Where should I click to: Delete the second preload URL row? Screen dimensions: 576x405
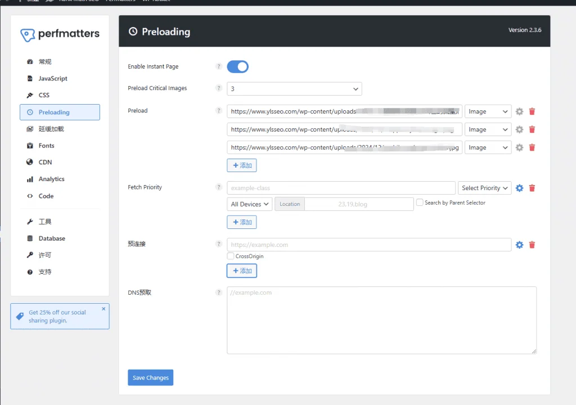tap(532, 129)
